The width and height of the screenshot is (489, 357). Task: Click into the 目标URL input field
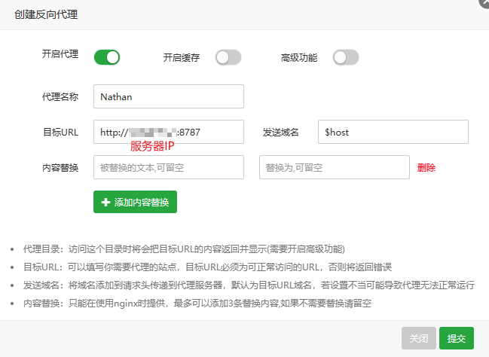tap(169, 132)
